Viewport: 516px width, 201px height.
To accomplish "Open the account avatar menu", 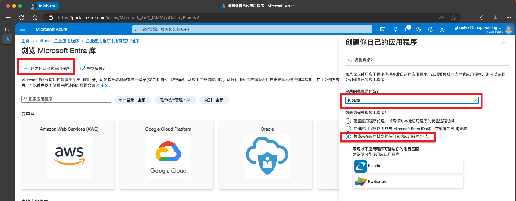I will tap(509, 29).
